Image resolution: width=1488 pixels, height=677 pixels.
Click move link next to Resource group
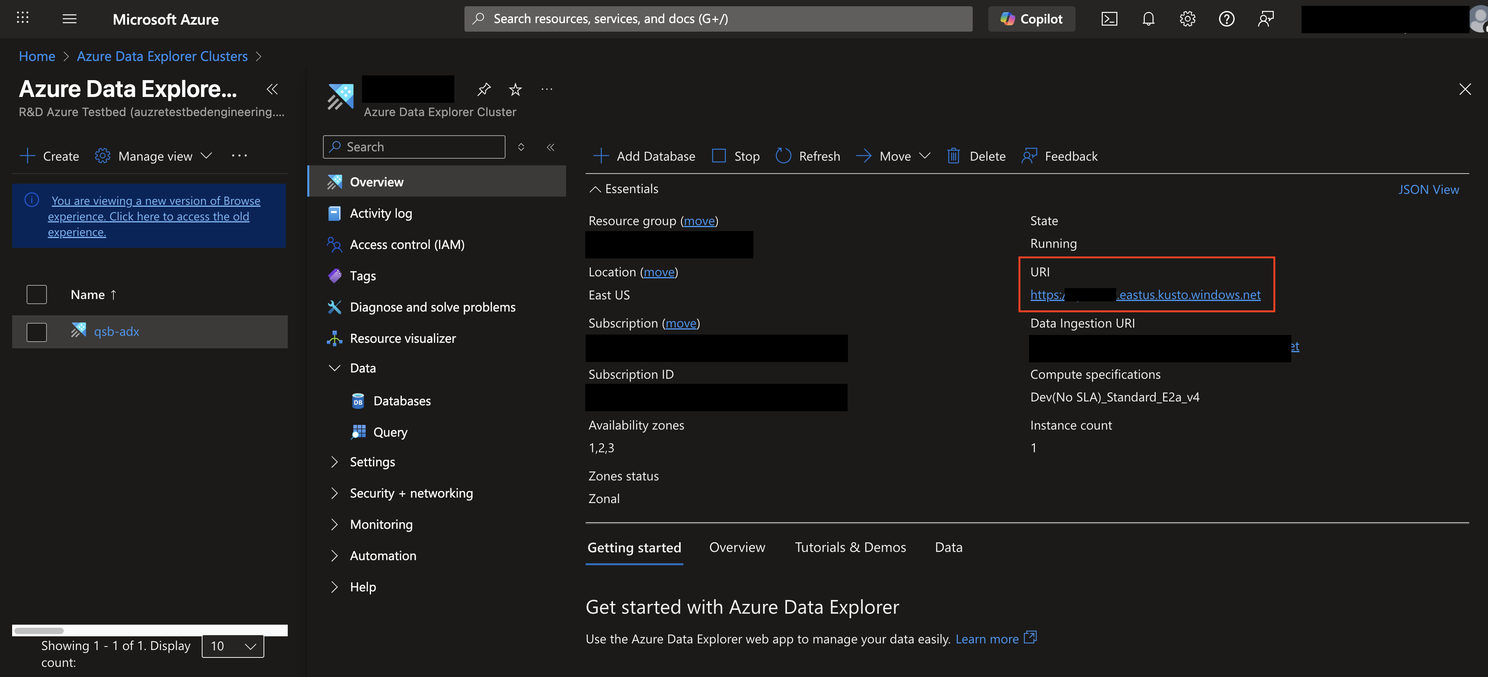click(699, 221)
